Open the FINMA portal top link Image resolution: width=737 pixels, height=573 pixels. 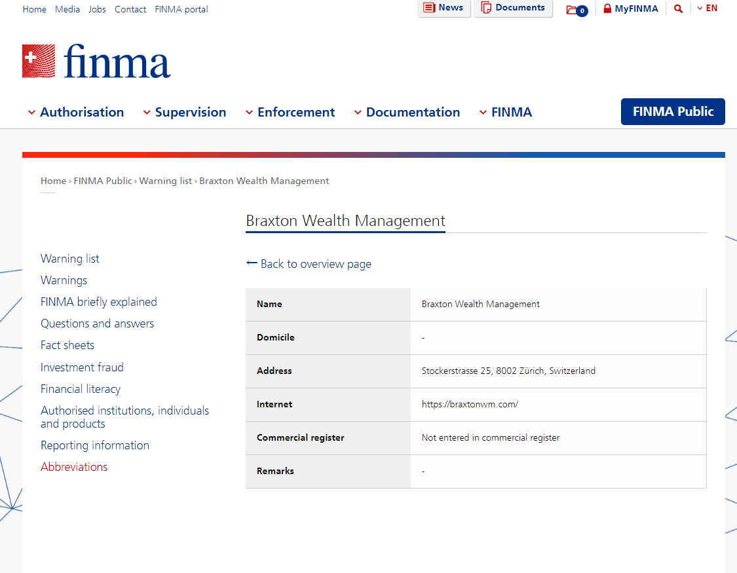[x=181, y=9]
